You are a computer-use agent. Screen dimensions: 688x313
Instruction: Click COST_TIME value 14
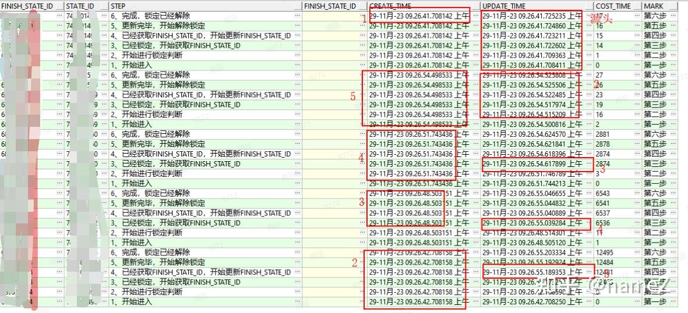pyautogui.click(x=600, y=45)
